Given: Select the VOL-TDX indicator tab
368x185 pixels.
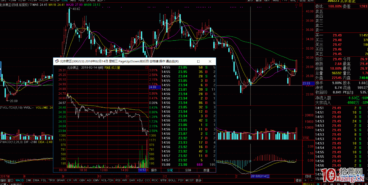Looking at the screenshot, I should click(108, 180).
